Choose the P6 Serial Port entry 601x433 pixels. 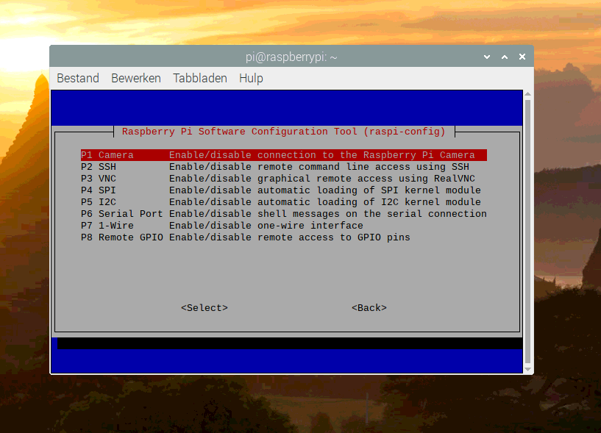(x=284, y=214)
